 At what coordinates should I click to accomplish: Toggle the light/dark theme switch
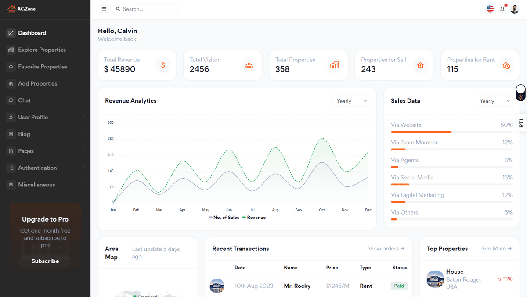[x=520, y=93]
